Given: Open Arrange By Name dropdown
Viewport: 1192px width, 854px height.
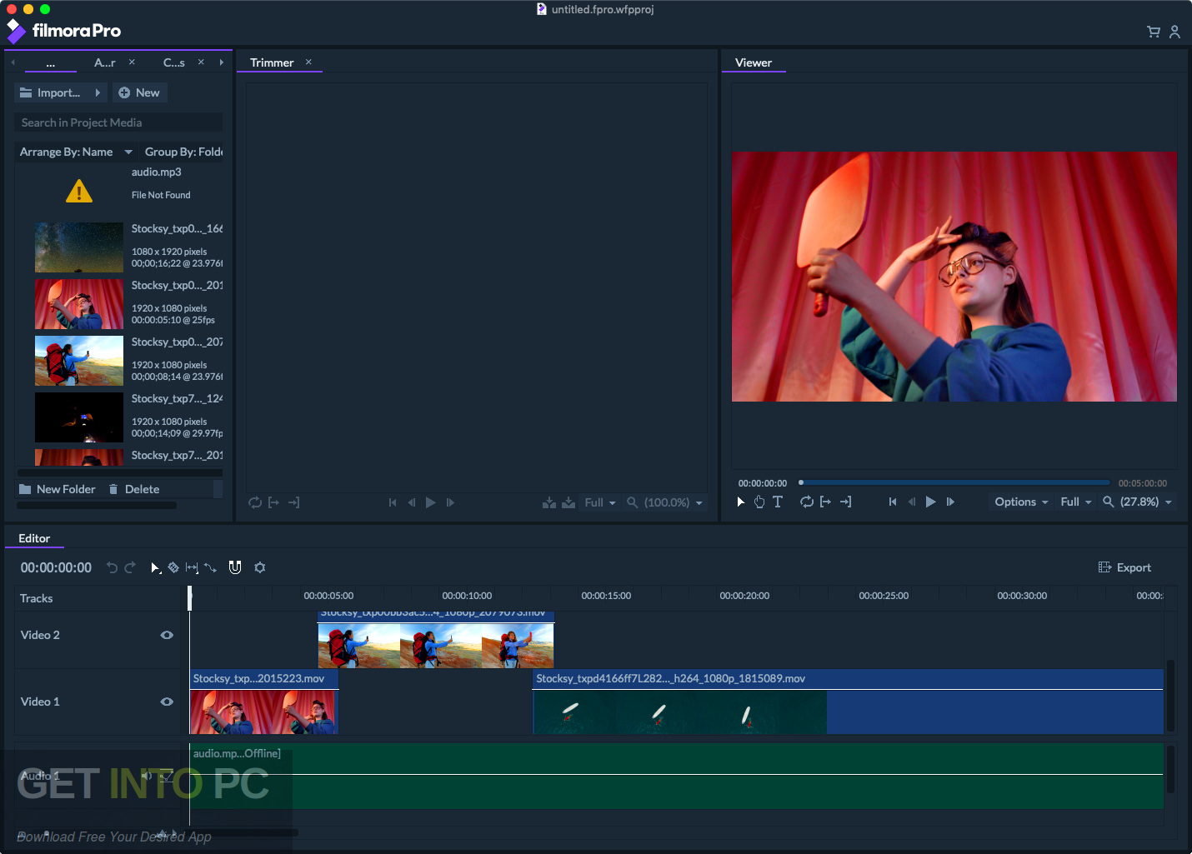Looking at the screenshot, I should click(x=76, y=152).
